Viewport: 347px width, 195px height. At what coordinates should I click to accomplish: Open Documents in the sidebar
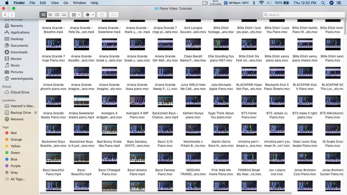click(x=19, y=46)
